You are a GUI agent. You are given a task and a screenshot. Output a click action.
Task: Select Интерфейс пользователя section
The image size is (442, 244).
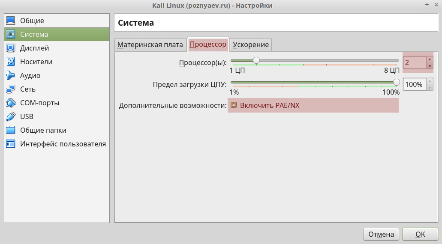click(57, 144)
